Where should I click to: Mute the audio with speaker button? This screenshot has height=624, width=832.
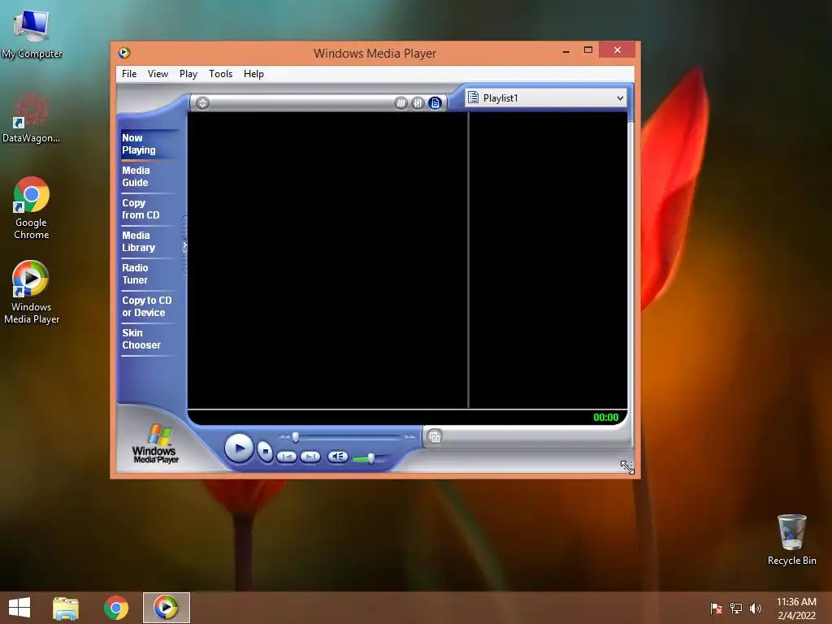click(337, 457)
